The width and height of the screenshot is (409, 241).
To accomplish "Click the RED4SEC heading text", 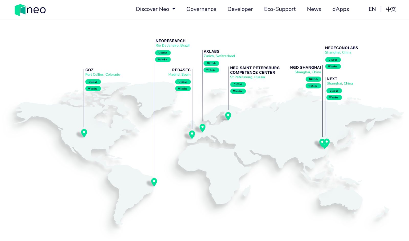I will click(181, 70).
